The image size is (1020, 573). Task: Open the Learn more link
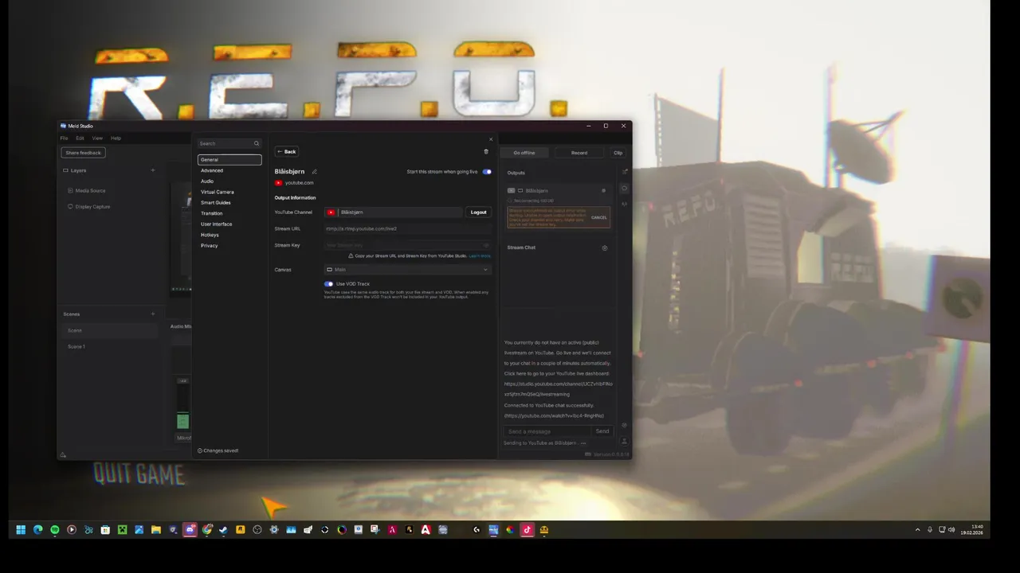[480, 256]
